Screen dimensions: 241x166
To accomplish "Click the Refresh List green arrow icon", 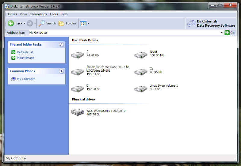I will (13, 52).
